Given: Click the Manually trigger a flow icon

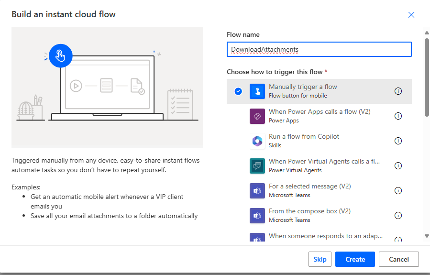Looking at the screenshot, I should tap(257, 91).
